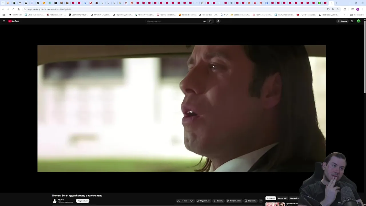Open the YouTube hamburger guide menu
366x206 pixels.
[4, 21]
